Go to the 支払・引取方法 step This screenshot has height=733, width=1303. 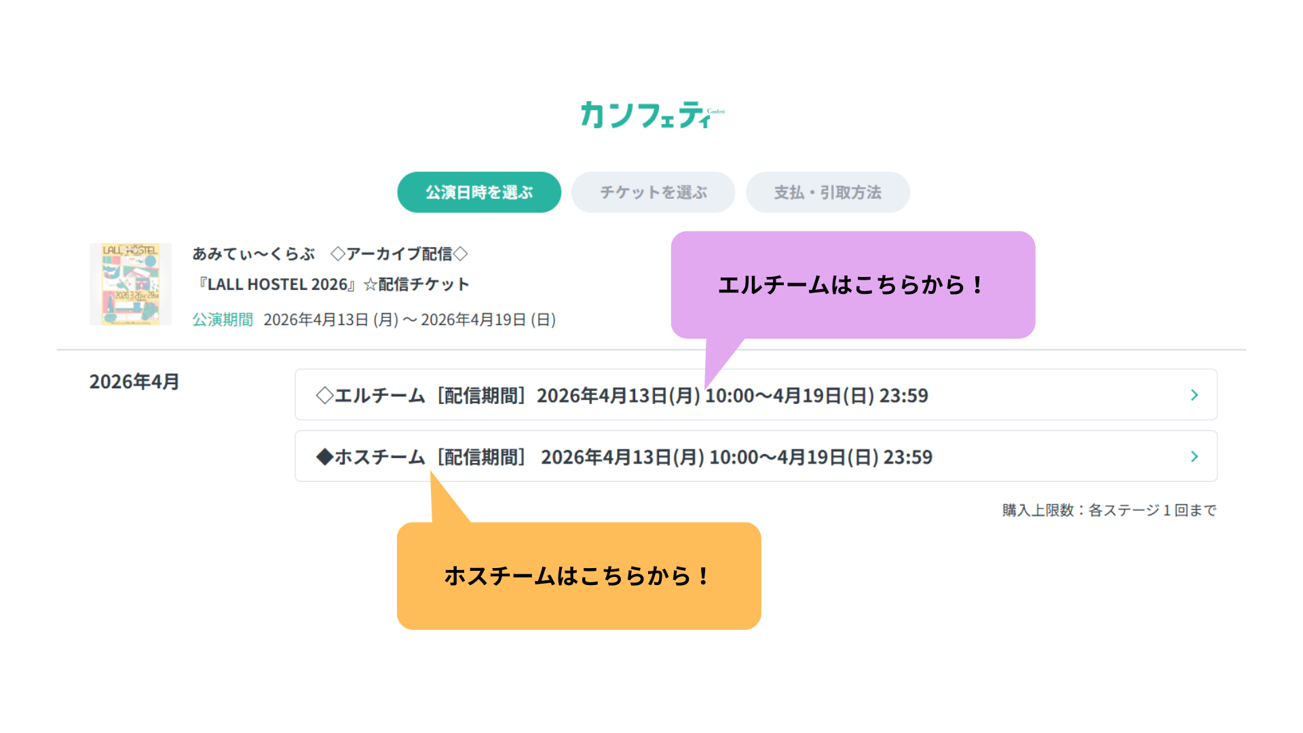(827, 192)
